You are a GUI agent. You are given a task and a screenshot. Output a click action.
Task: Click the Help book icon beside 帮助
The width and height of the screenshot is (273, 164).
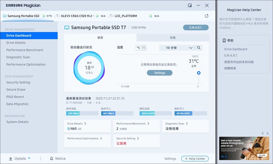[224, 41]
